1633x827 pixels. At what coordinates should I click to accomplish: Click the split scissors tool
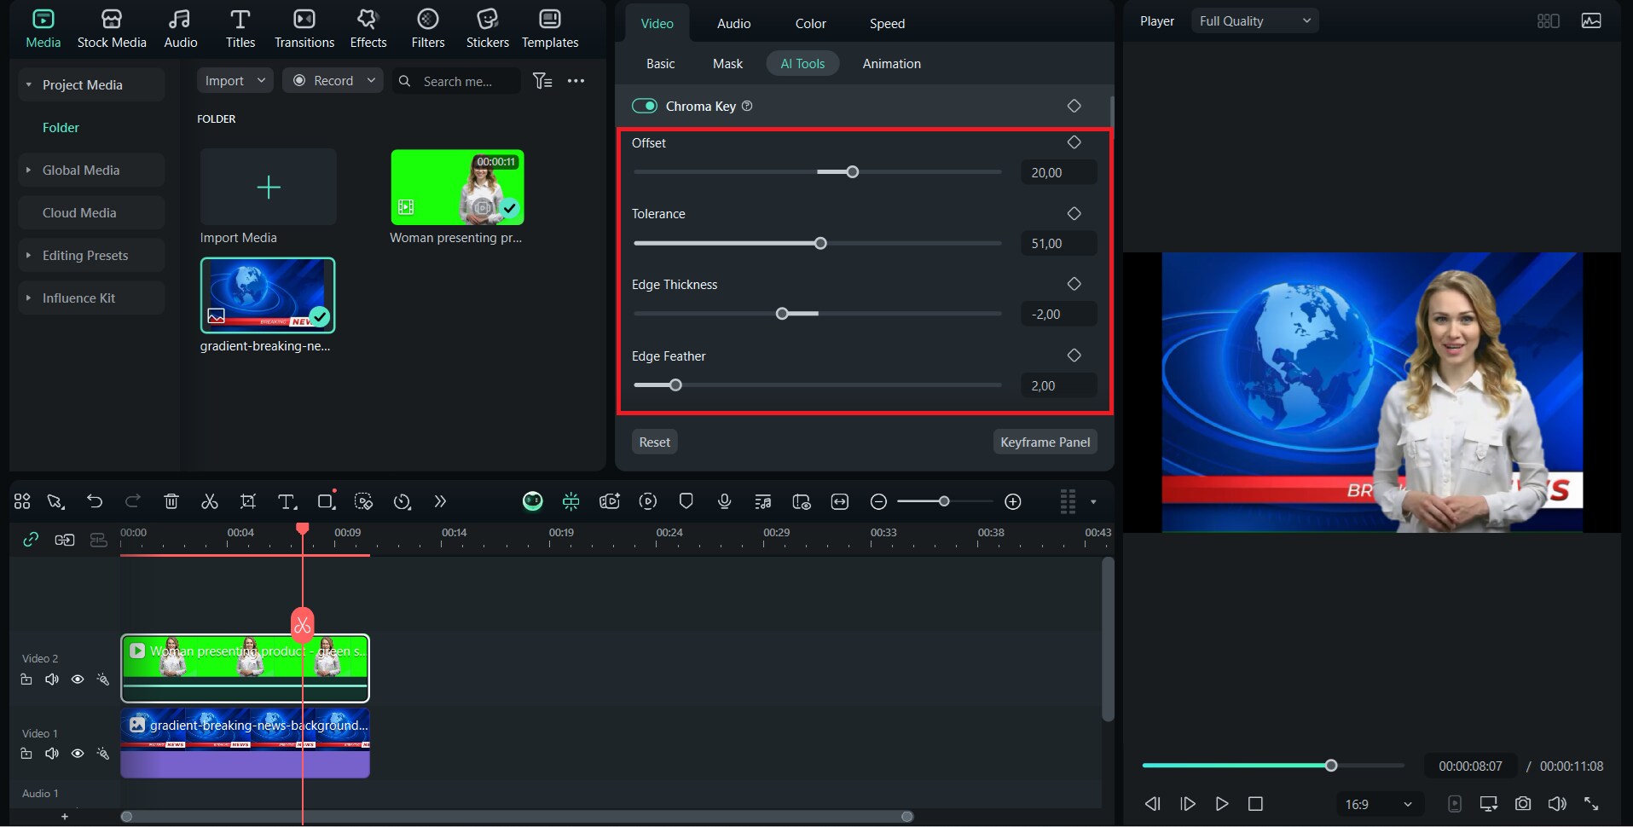point(209,501)
